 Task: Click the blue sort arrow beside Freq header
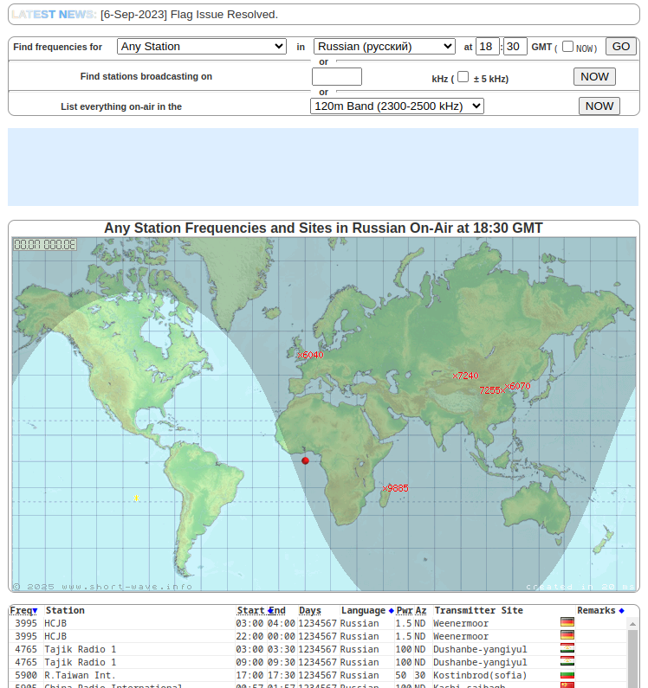pyautogui.click(x=36, y=611)
